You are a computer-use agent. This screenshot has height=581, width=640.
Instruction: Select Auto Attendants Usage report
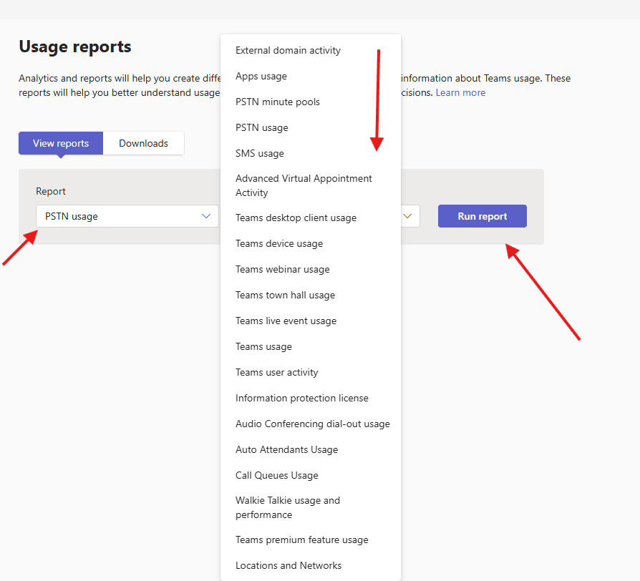[286, 450]
